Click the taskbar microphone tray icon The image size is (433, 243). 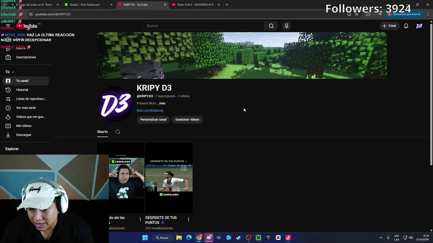(x=388, y=238)
